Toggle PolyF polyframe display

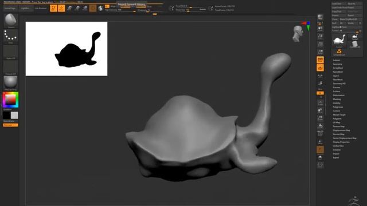click(x=320, y=134)
